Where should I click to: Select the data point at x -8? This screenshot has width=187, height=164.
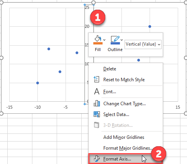click(49, 49)
